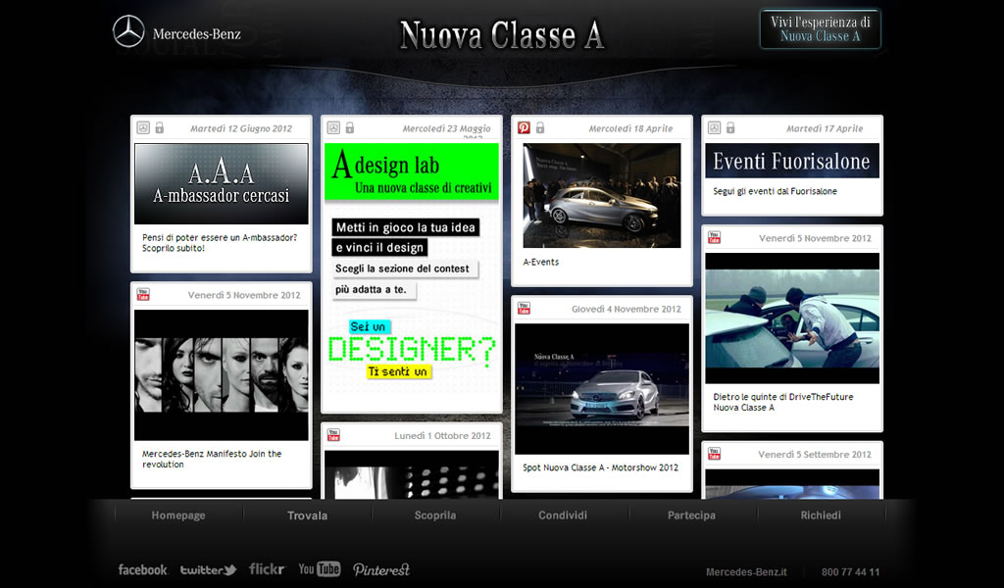Click the phone number 800 77 44 11
The height and width of the screenshot is (588, 1004).
pyautogui.click(x=850, y=572)
